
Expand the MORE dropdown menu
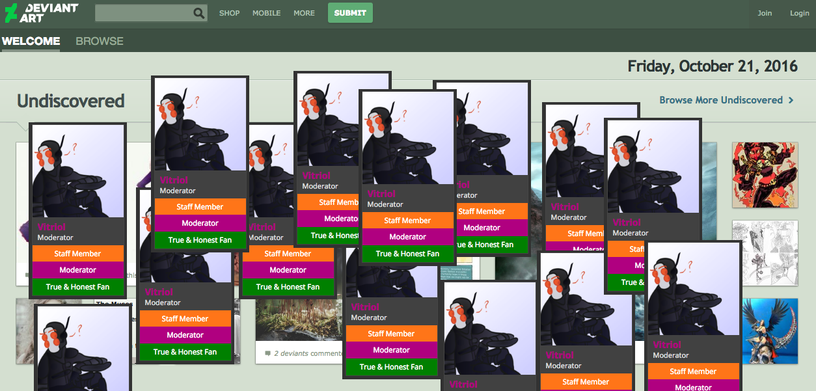pos(304,13)
